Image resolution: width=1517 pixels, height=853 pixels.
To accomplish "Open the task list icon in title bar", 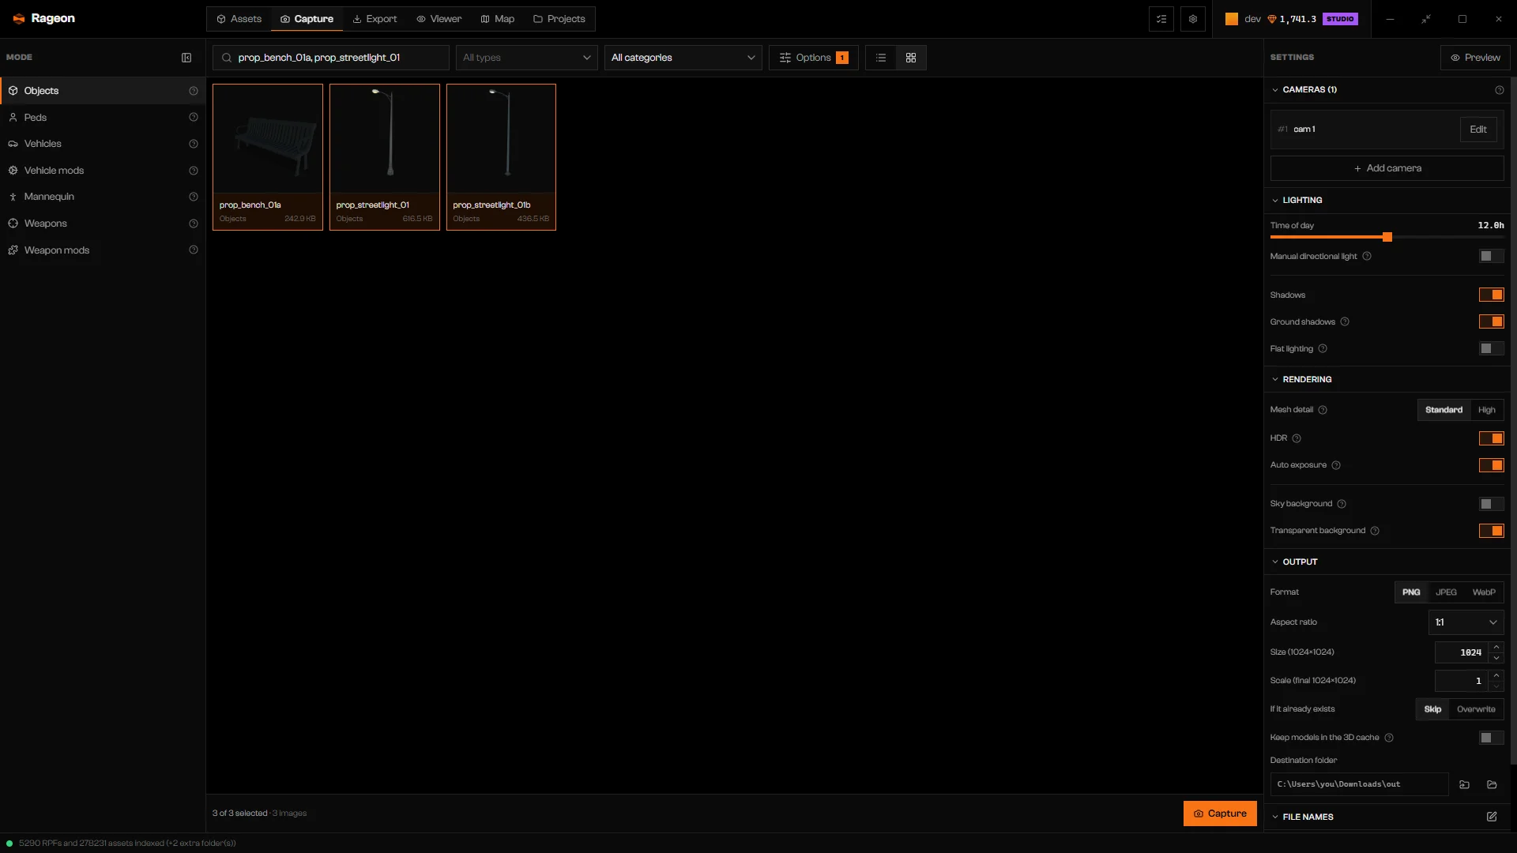I will click(1161, 19).
